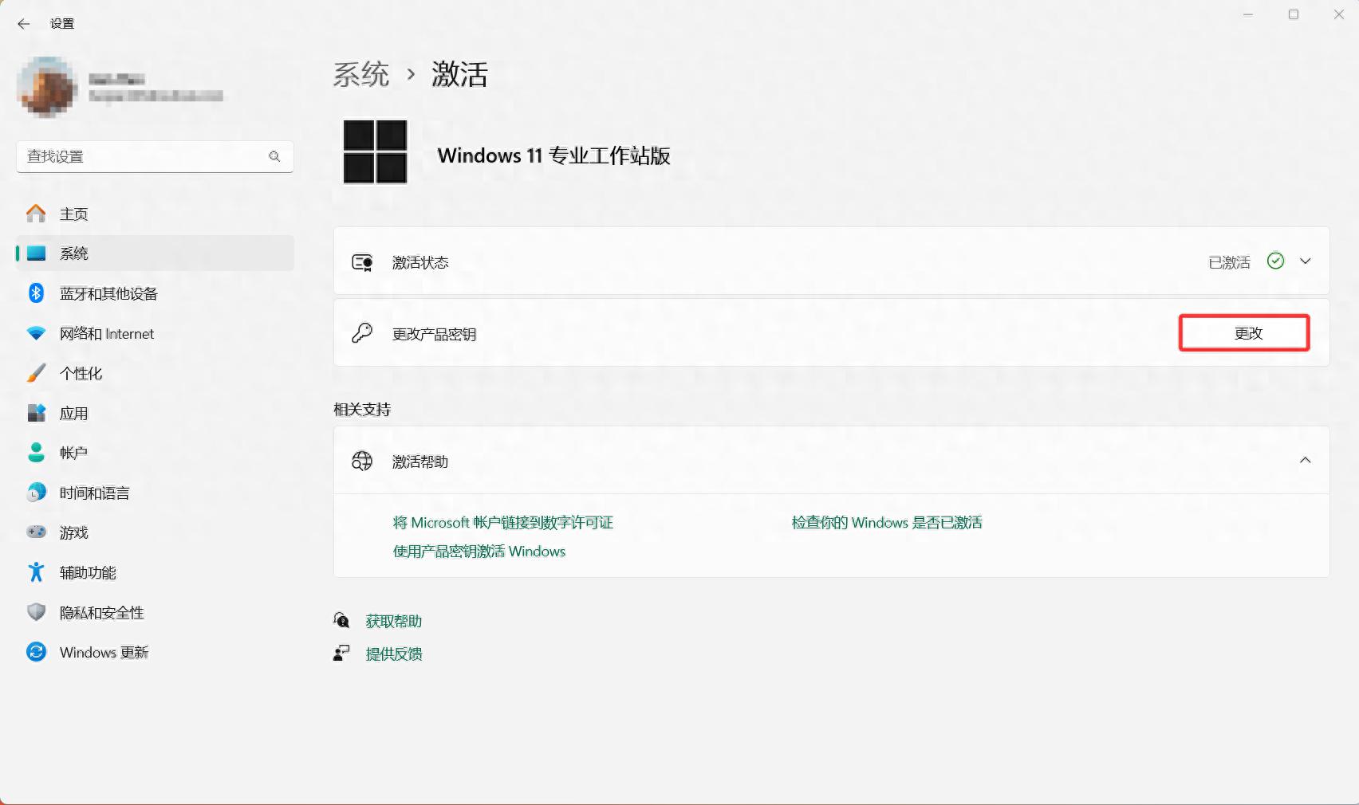Open 检查你的 Windows 是否已激活 link
The image size is (1359, 805).
click(x=887, y=523)
